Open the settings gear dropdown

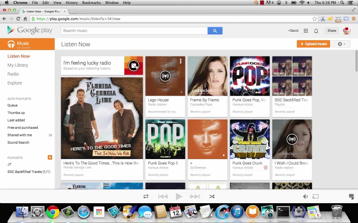click(341, 44)
